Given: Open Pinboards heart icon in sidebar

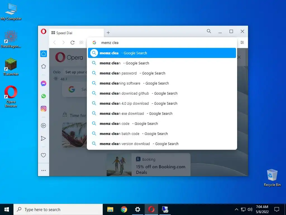Looking at the screenshot, I should click(x=43, y=155).
